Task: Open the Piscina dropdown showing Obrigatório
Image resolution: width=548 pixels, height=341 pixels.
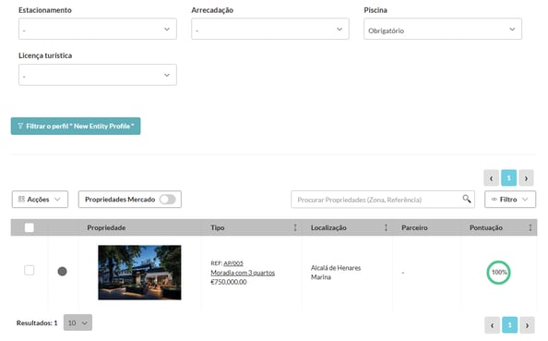Action: pyautogui.click(x=443, y=29)
